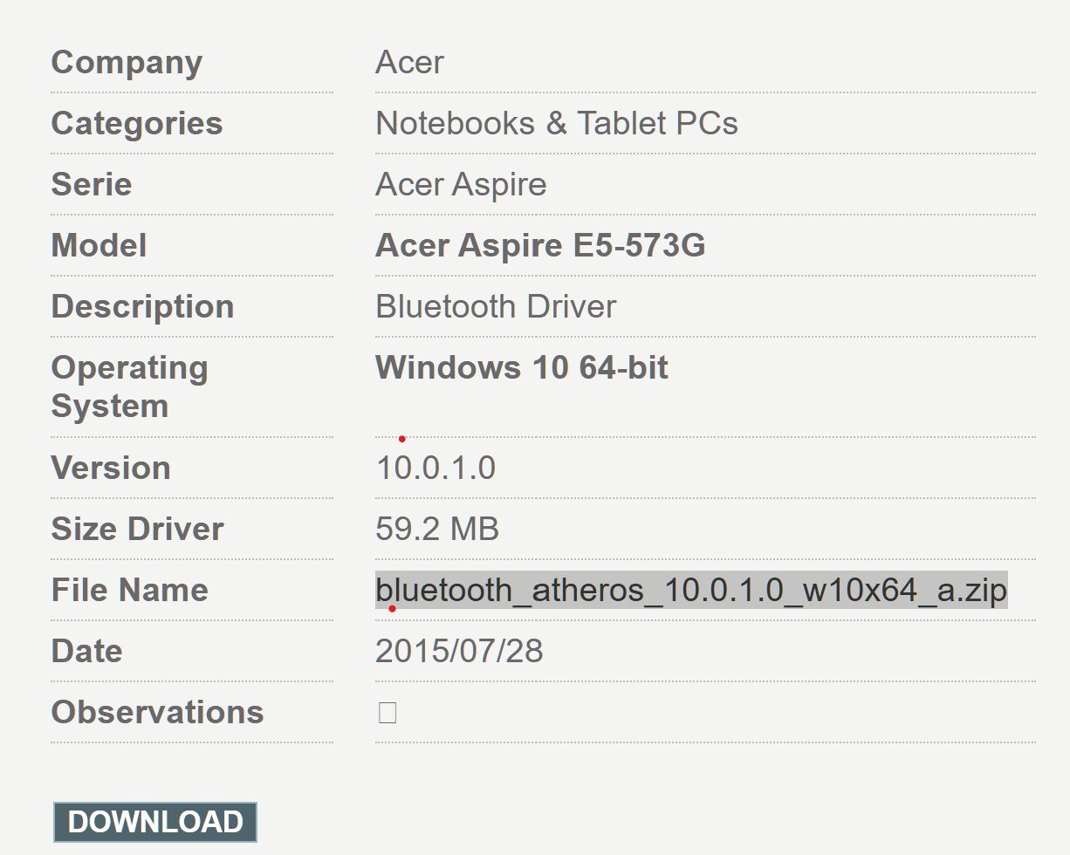Click the 'Acer Aspire' serie value
Screen dimensions: 1070x855
click(x=461, y=184)
